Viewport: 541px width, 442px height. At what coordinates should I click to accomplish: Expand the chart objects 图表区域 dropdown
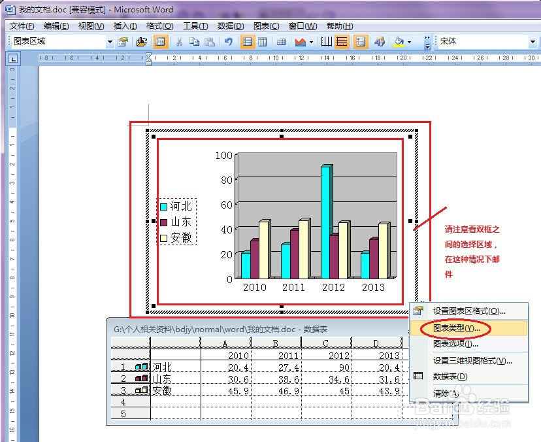110,42
